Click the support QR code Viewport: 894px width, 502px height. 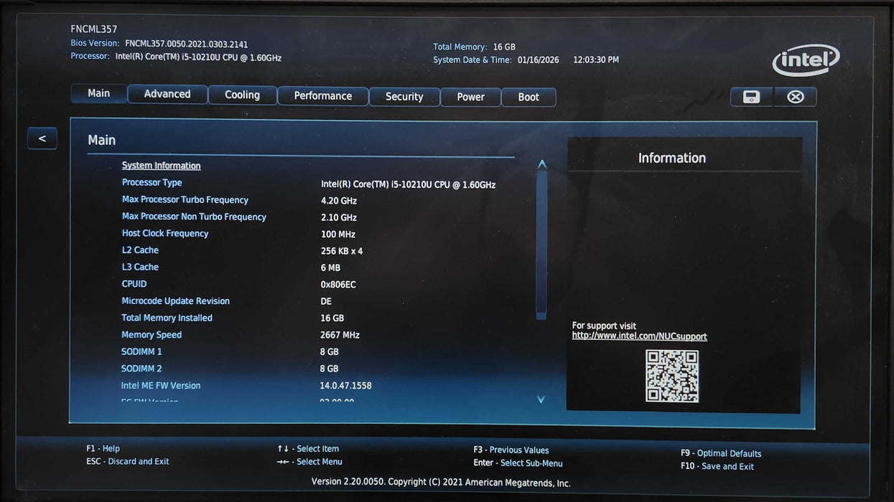pos(672,376)
